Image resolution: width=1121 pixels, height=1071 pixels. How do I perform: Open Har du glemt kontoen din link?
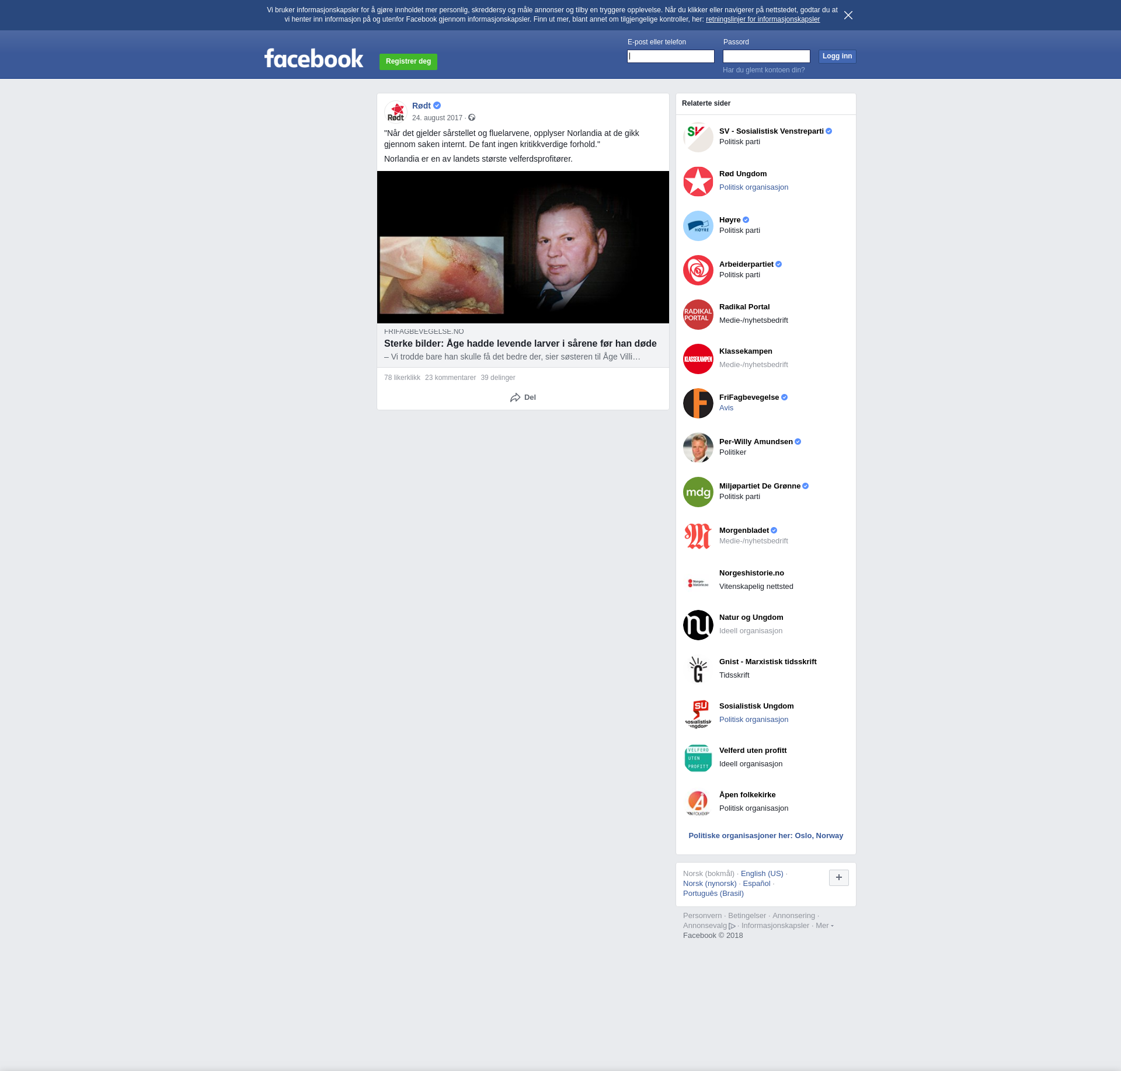tap(764, 70)
